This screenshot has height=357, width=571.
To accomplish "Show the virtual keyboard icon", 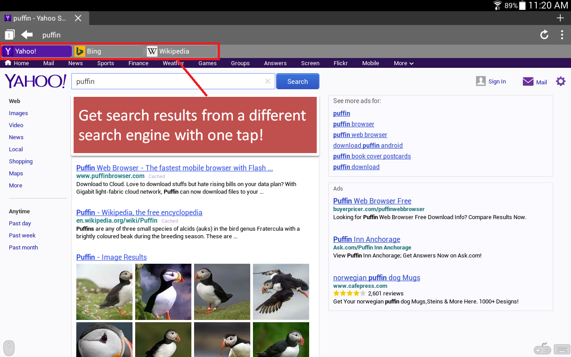I will (562, 349).
